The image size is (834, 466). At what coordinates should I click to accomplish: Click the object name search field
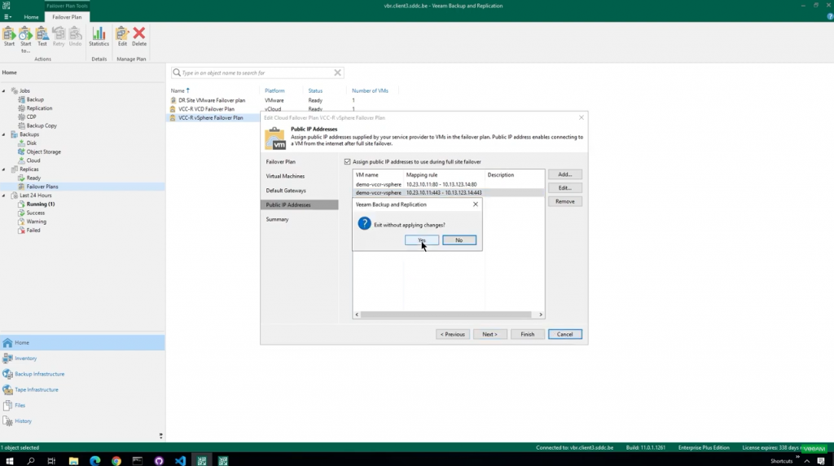(x=257, y=73)
